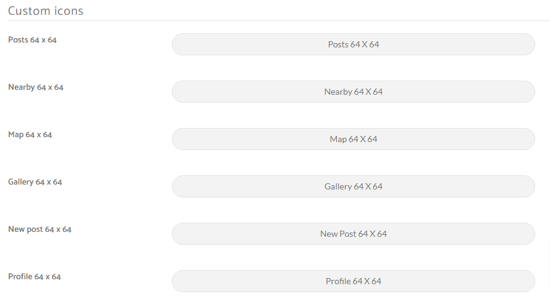Select the New post 64 x 64 field label
The height and width of the screenshot is (302, 550).
tap(39, 229)
